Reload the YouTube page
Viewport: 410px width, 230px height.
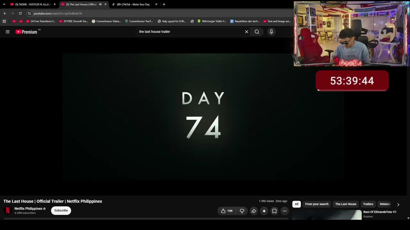point(20,13)
